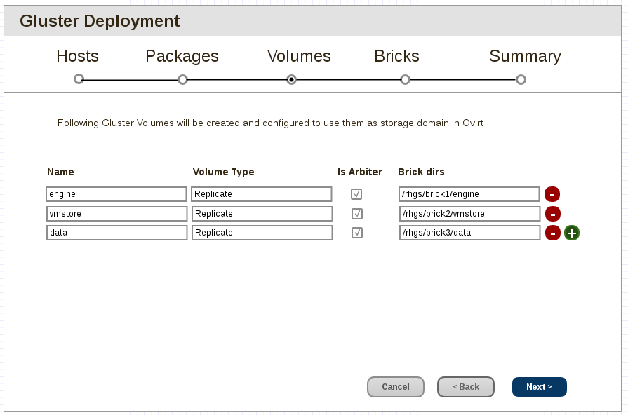Remove the vmstore volume row
This screenshot has width=628, height=415.
point(552,214)
